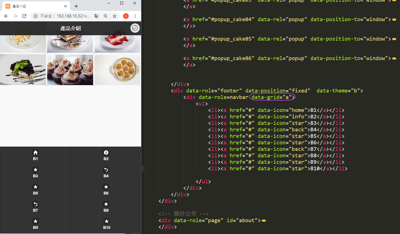The width and height of the screenshot is (400, 234).
Task: Navigate back with browser back arrow
Action: pyautogui.click(x=6, y=16)
